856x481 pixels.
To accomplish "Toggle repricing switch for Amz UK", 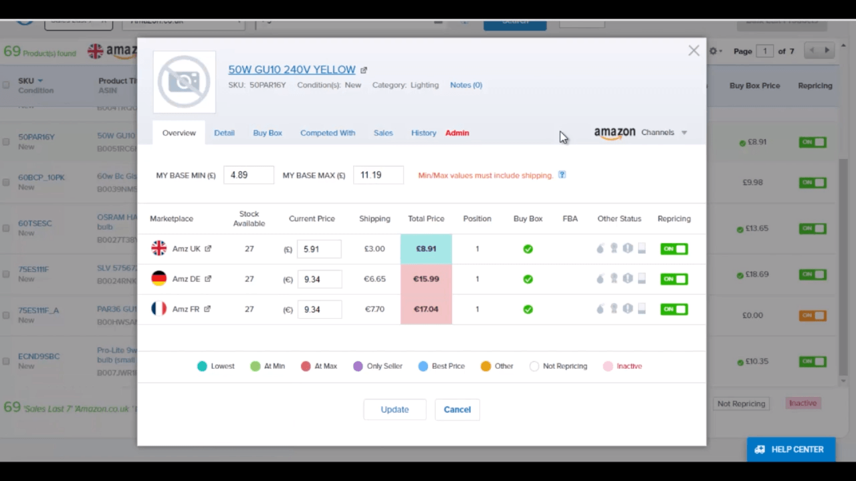I will tap(673, 249).
